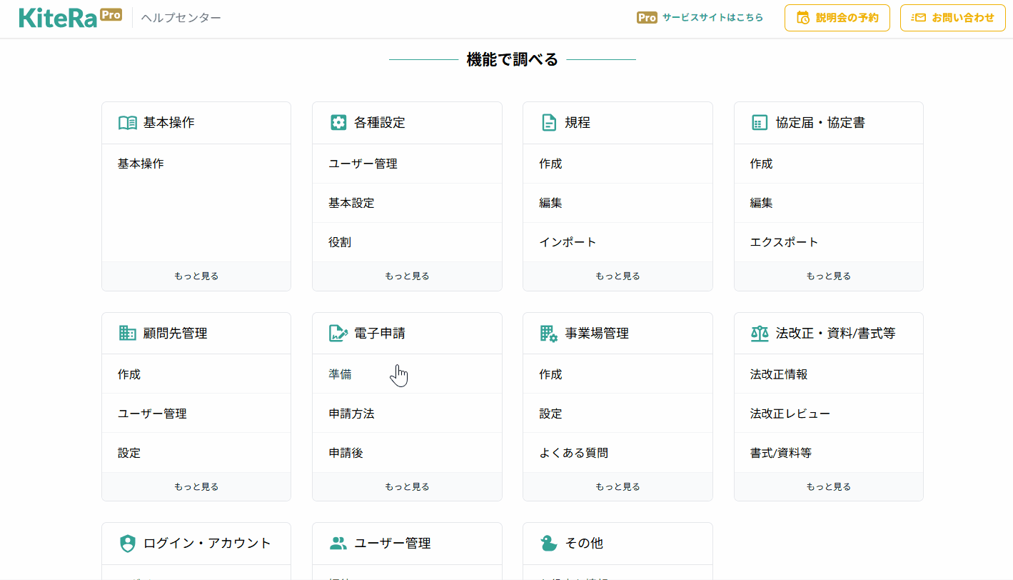
Task: Click the gear icon beside 各種設定
Action: [x=338, y=123]
